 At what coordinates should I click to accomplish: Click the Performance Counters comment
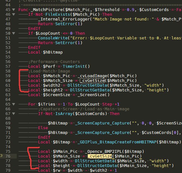coord(54,62)
